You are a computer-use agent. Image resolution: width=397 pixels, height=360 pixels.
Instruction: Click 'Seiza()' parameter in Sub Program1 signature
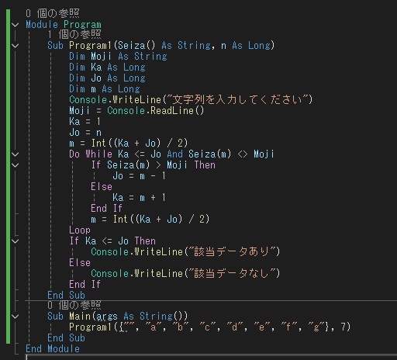point(136,46)
